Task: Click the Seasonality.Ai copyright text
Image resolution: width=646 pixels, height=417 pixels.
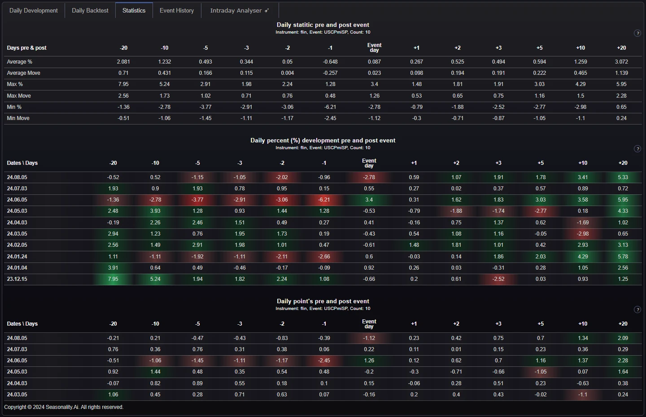Action: (x=64, y=407)
